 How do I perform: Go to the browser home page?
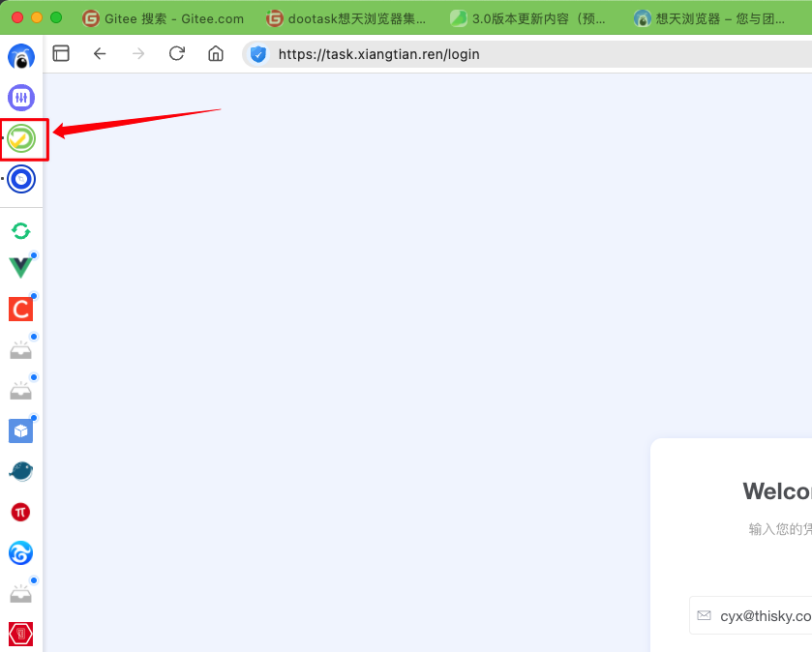click(x=216, y=54)
